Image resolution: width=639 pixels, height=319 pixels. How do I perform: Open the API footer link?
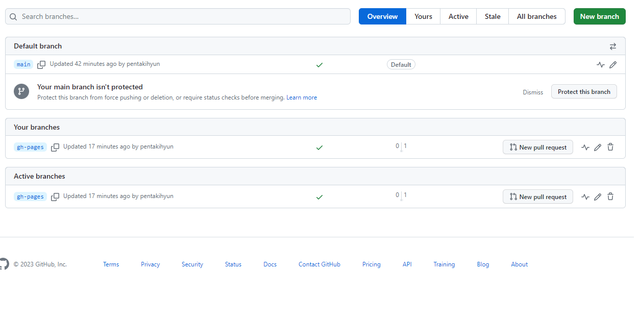(x=407, y=264)
